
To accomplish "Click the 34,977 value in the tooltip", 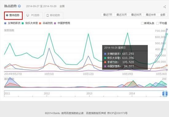I will click(129, 66).
